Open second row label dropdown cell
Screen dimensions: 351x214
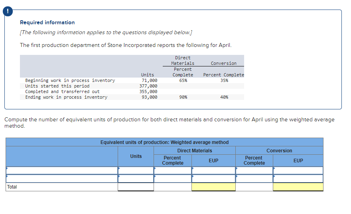click(62, 179)
